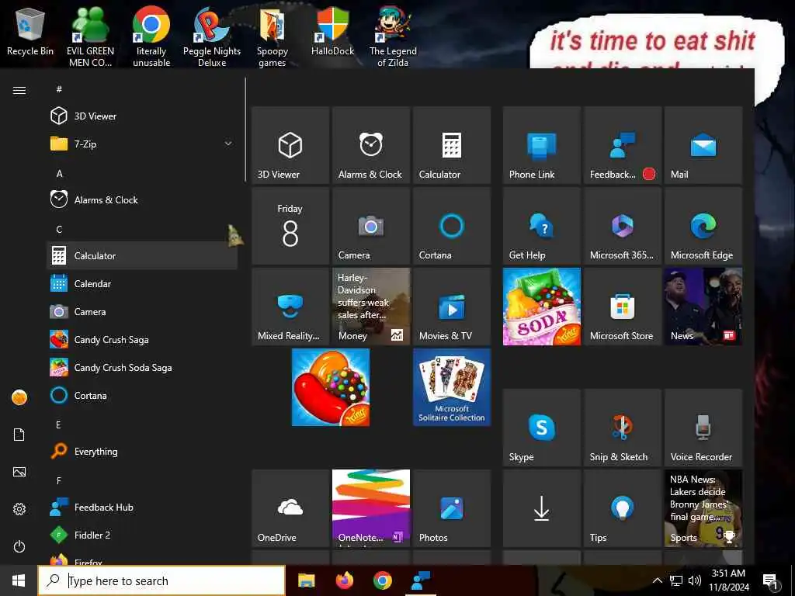Open the News live tile

click(x=703, y=306)
